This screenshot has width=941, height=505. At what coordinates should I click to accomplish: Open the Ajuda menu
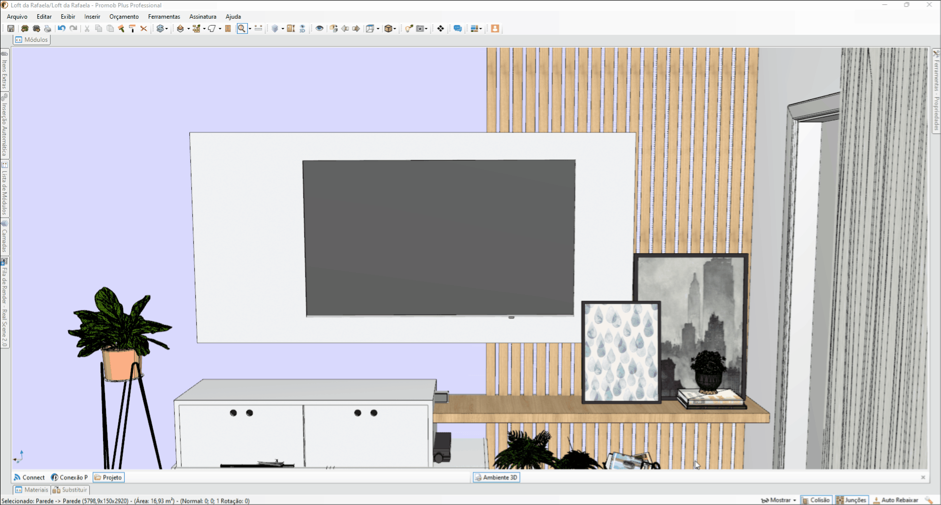233,17
